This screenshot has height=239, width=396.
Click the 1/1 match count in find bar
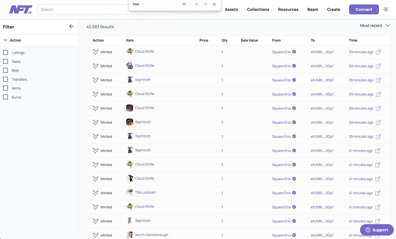[184, 4]
